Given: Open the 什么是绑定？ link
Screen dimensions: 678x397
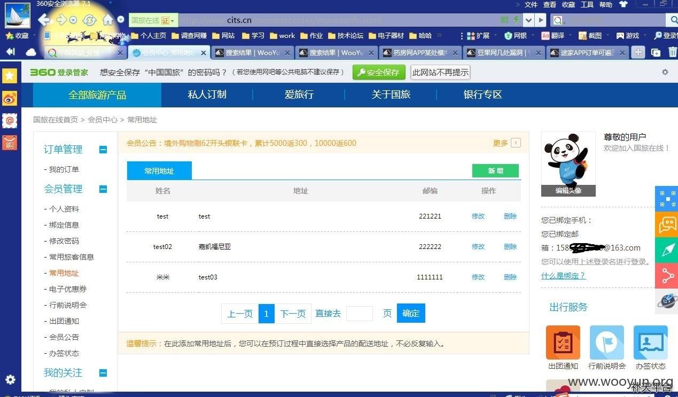Looking at the screenshot, I should [563, 276].
